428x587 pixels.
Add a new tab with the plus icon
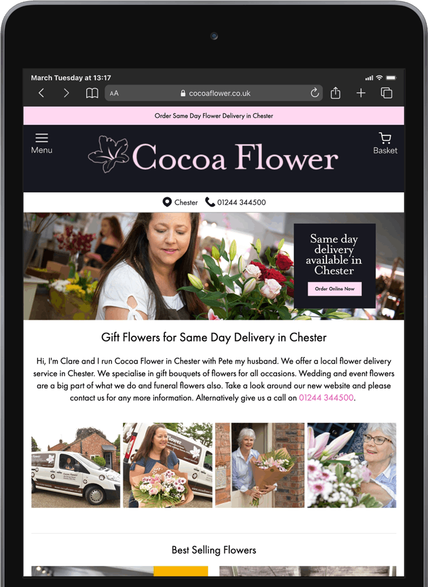361,93
